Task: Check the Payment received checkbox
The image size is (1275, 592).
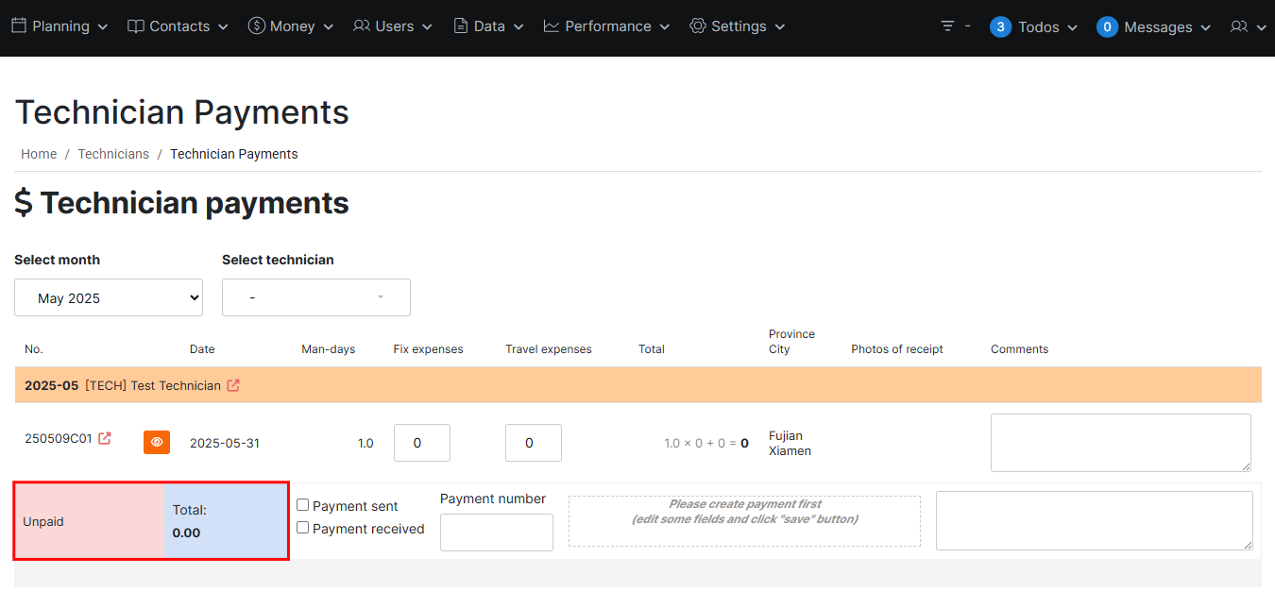Action: coord(303,528)
